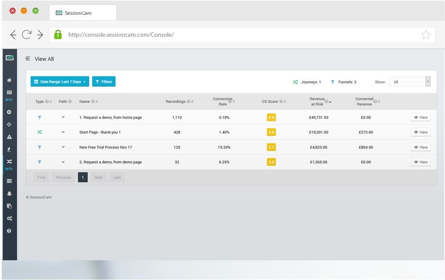Image resolution: width=445 pixels, height=280 pixels.
Task: Go to page 1 in pagination
Action: point(83,177)
